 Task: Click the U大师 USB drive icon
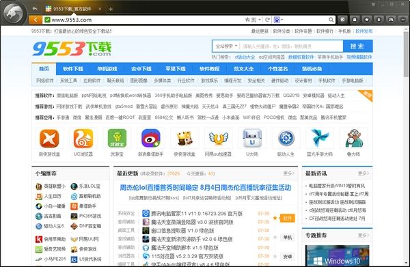click(x=252, y=138)
